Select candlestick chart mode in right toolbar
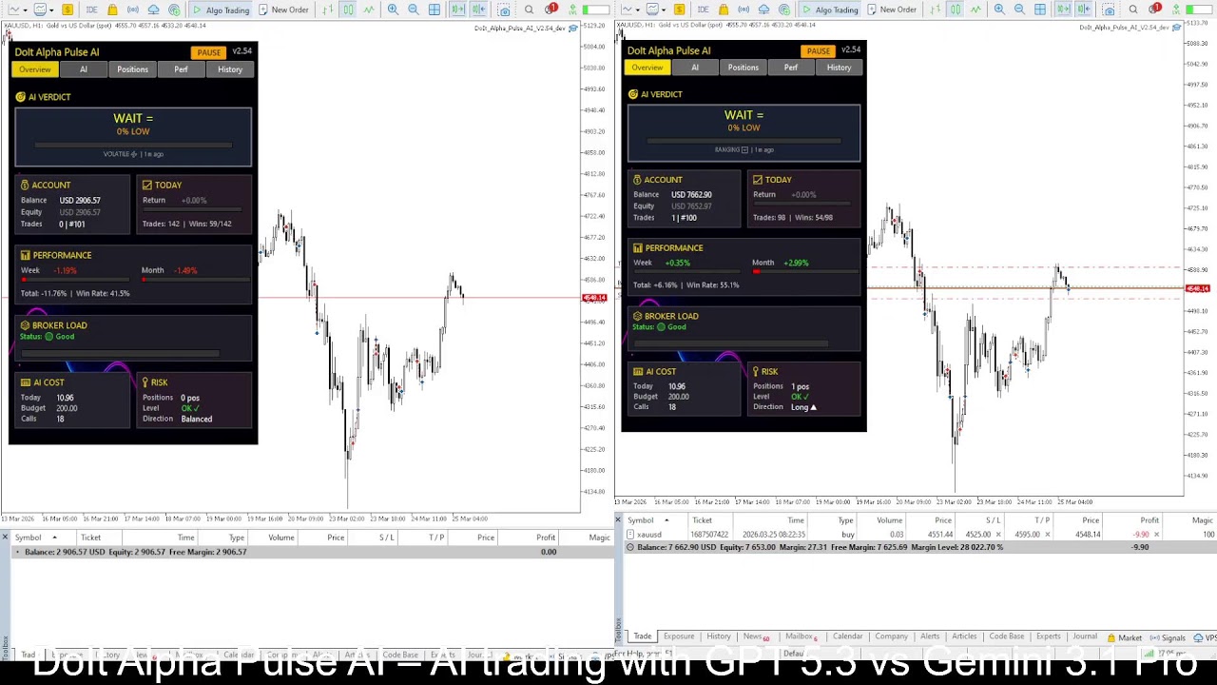 (956, 10)
